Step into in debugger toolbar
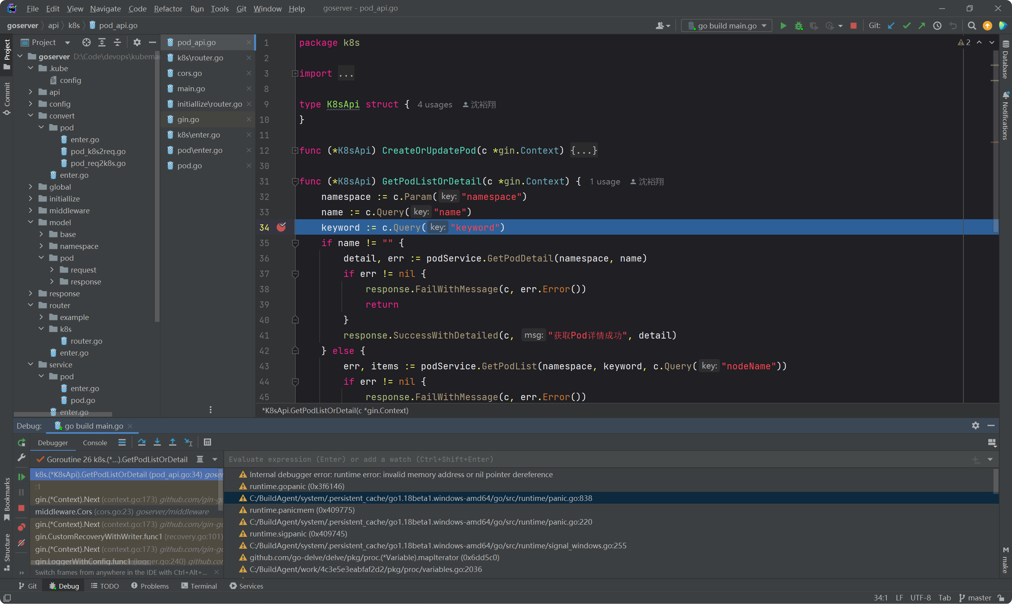 157,442
